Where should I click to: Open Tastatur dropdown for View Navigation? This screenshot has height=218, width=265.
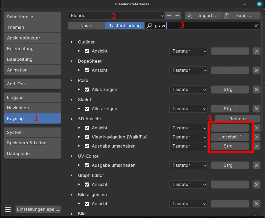(188, 137)
